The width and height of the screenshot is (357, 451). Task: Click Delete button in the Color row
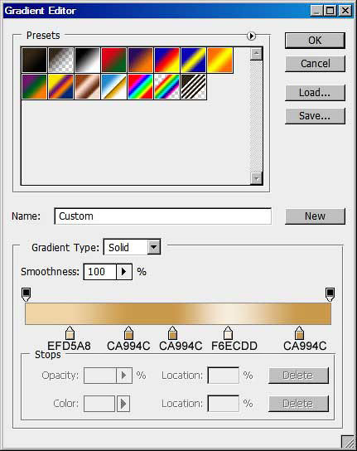(x=298, y=404)
